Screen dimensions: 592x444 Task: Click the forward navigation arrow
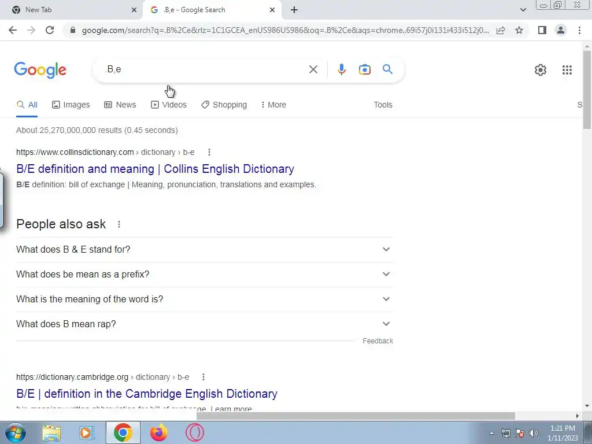31,30
